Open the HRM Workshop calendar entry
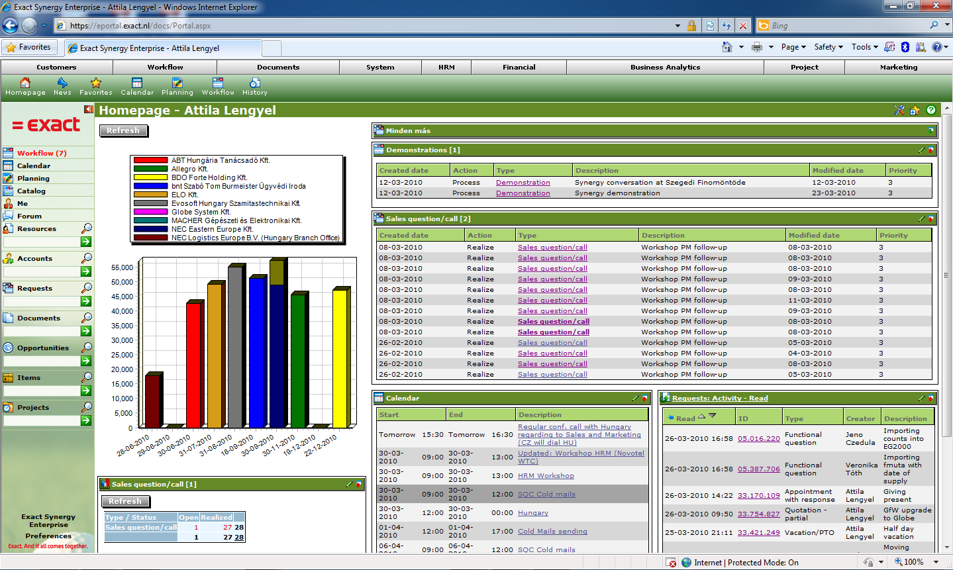Screen dimensions: 953x570 (546, 475)
